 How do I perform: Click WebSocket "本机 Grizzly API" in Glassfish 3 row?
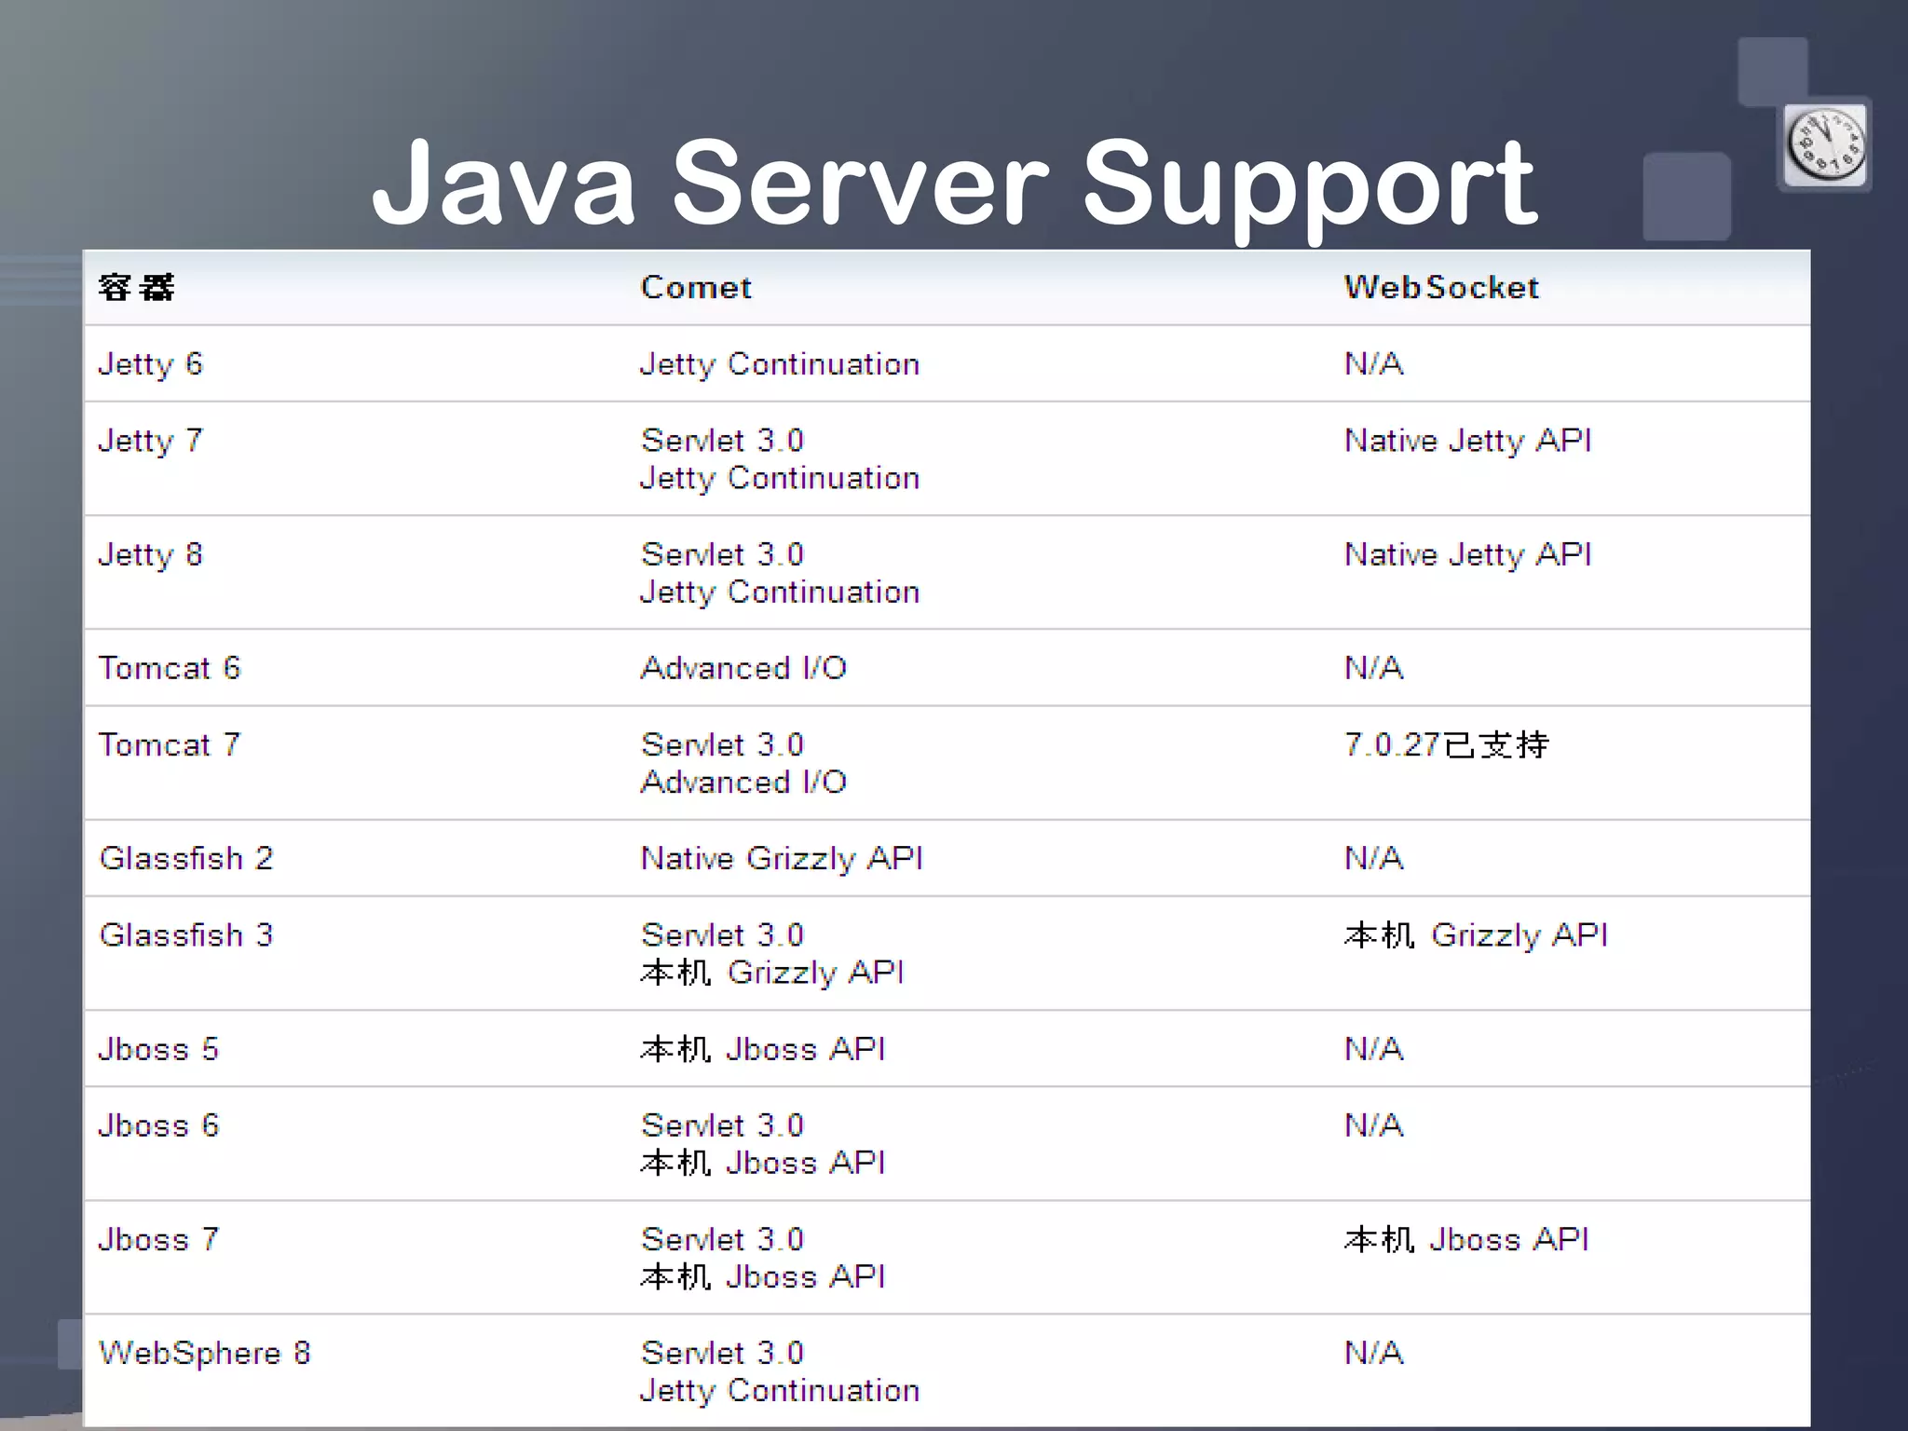(1476, 935)
